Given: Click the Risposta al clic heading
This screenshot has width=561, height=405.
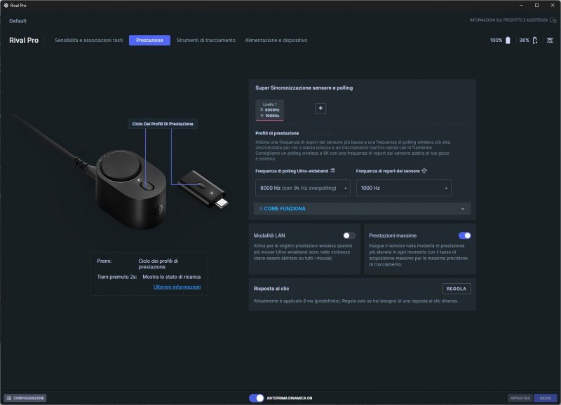Looking at the screenshot, I should coord(271,289).
